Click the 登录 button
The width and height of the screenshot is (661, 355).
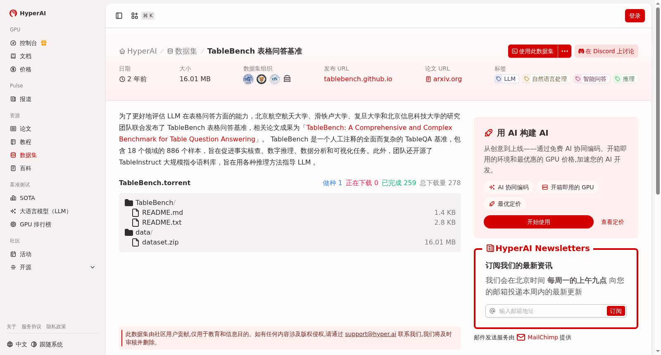tap(635, 16)
